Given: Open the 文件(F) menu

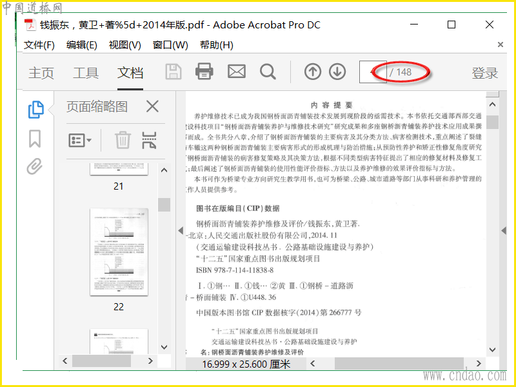Looking at the screenshot, I should (39, 45).
